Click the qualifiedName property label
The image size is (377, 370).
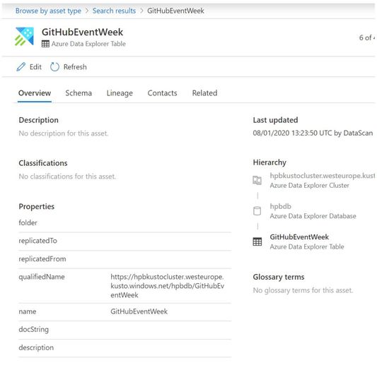pyautogui.click(x=42, y=277)
